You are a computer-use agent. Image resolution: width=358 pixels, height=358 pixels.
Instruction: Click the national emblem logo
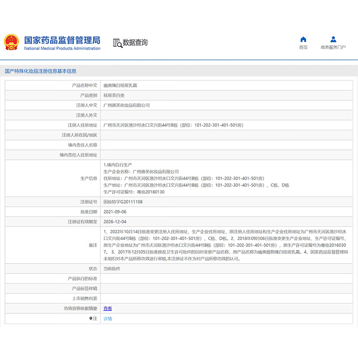click(x=12, y=42)
